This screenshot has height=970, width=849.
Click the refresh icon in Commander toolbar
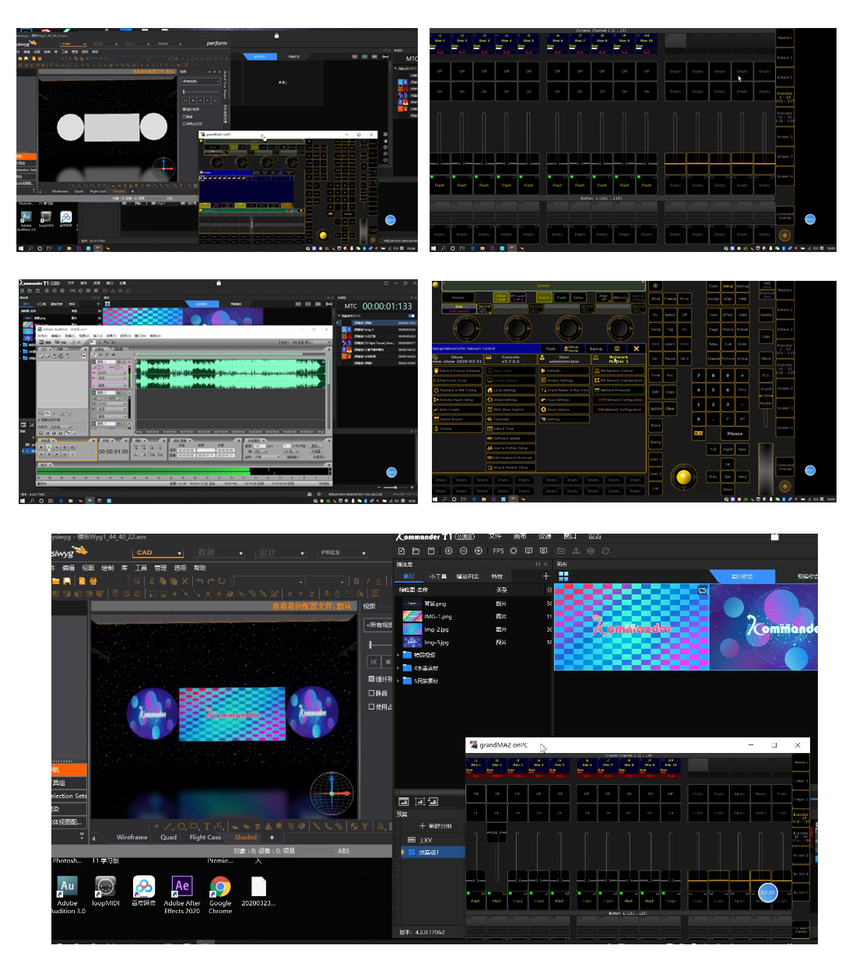605,551
